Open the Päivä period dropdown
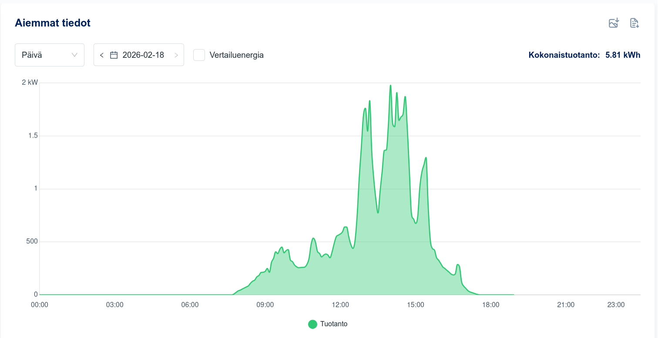This screenshot has width=658, height=338. pyautogui.click(x=50, y=55)
